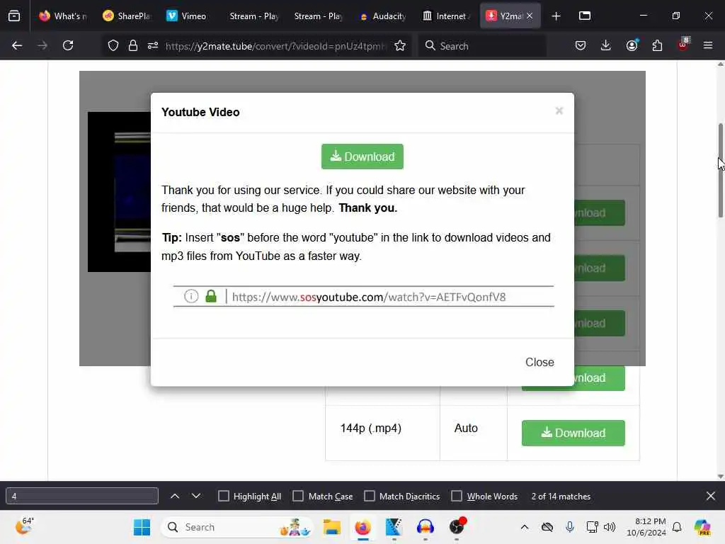Click the sosyoutube.com example URL image

[363, 297]
